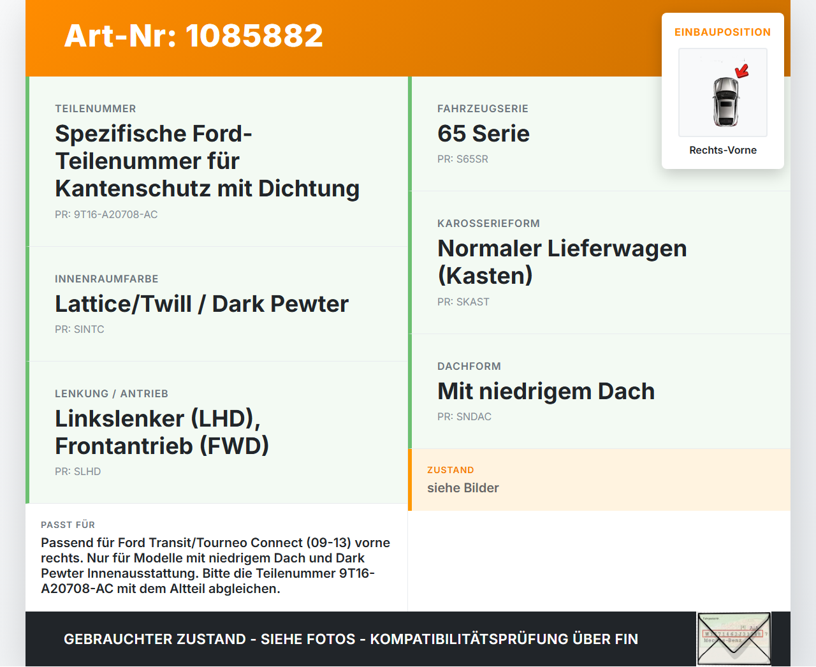
Task: Click the DACHFORM label
Action: point(469,367)
